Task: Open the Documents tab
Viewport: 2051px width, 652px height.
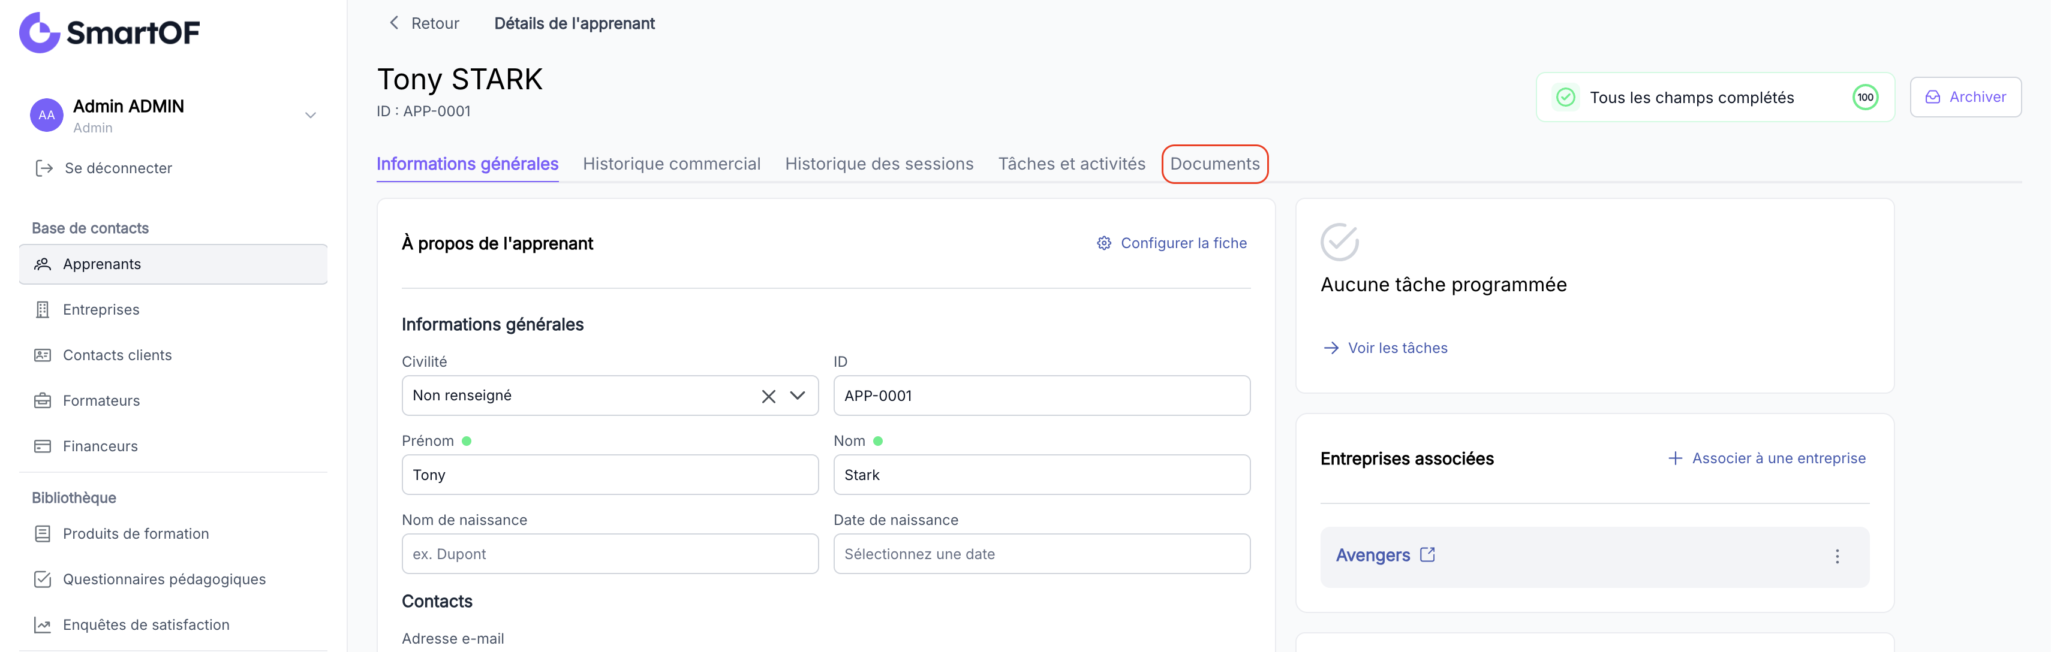Action: 1215,164
